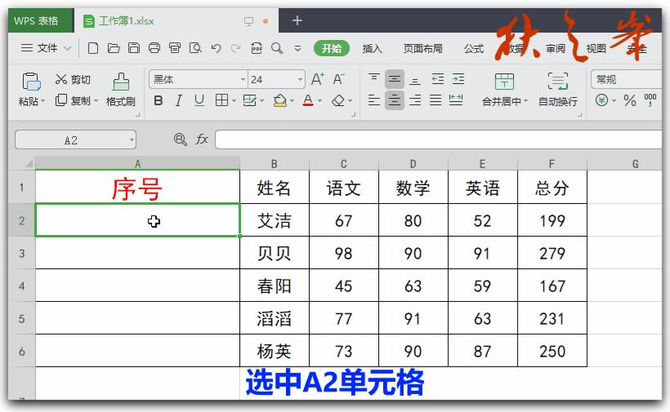Click the Paste clipboard icon
Image resolution: width=670 pixels, height=412 pixels.
(31, 82)
